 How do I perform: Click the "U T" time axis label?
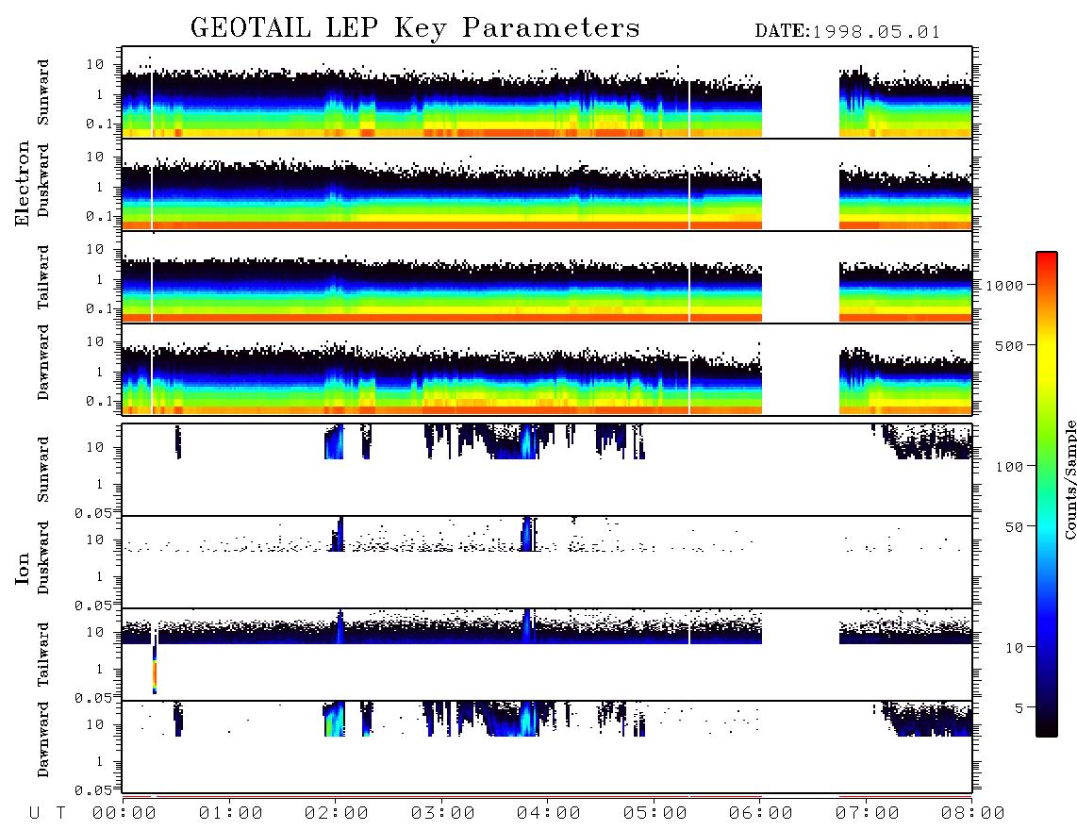click(x=47, y=814)
